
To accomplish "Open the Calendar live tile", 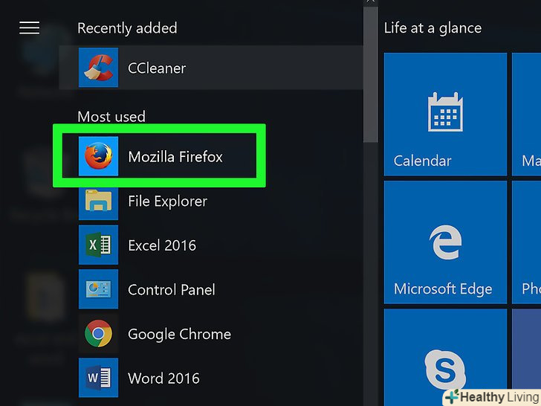I will [445, 115].
